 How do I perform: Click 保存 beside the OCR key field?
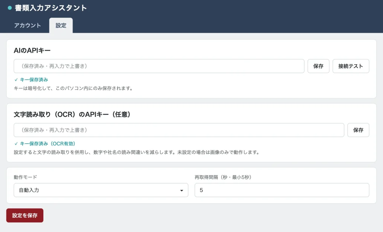pyautogui.click(x=358, y=130)
